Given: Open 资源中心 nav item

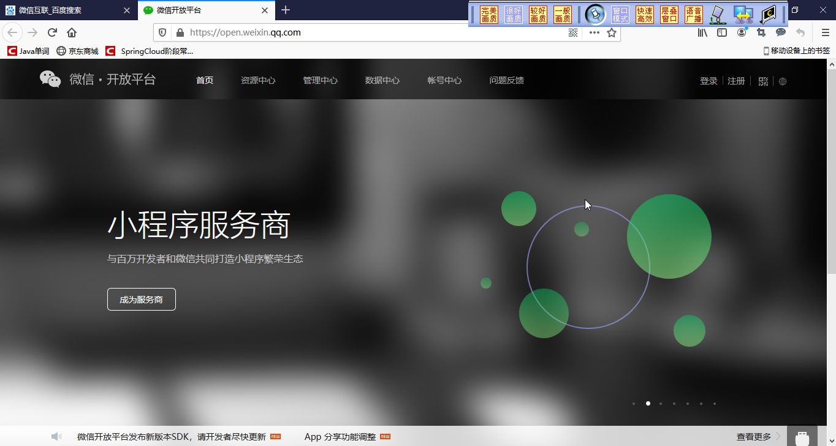Looking at the screenshot, I should click(258, 80).
